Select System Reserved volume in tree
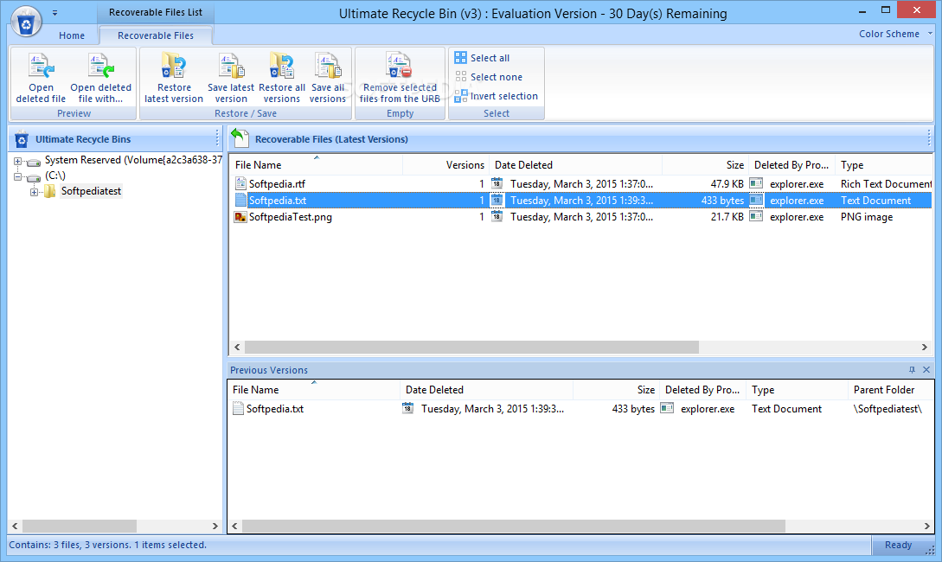Screen dimensions: 942x562 click(x=133, y=160)
